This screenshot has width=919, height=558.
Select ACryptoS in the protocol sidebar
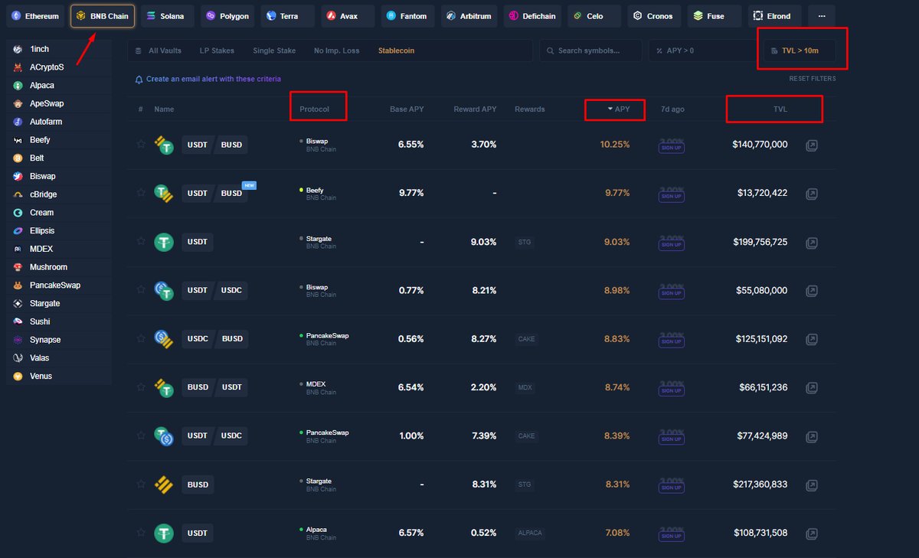click(x=58, y=67)
